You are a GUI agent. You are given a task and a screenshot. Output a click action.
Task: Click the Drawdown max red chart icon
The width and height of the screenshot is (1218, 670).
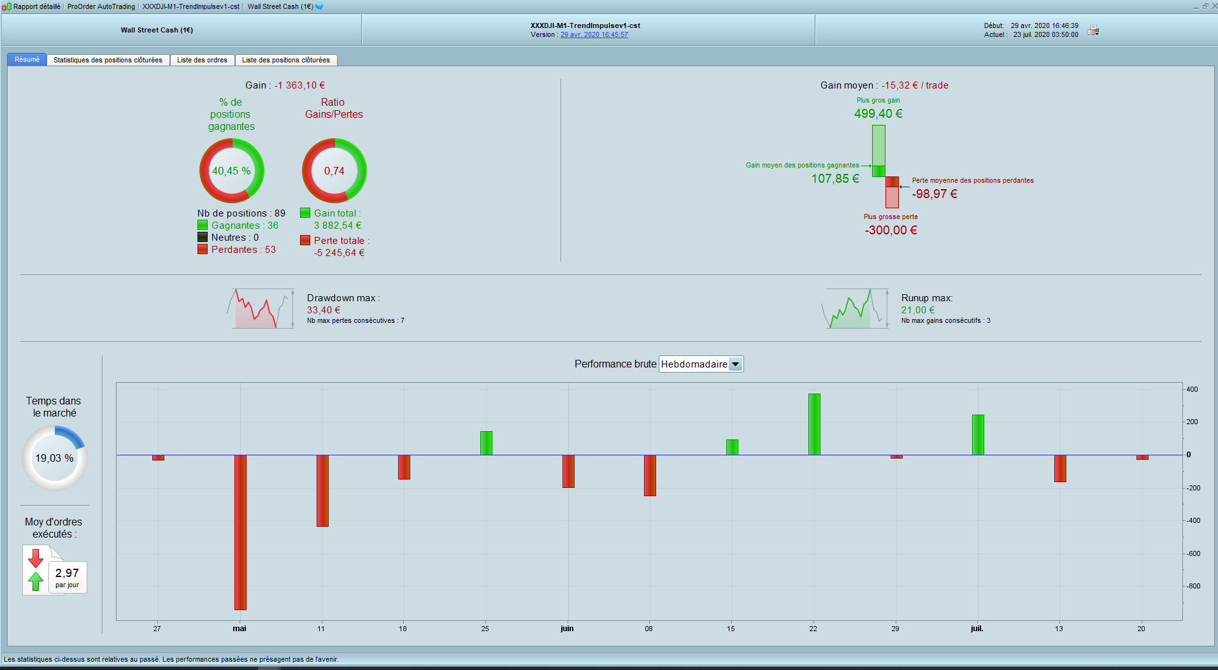[x=261, y=308]
